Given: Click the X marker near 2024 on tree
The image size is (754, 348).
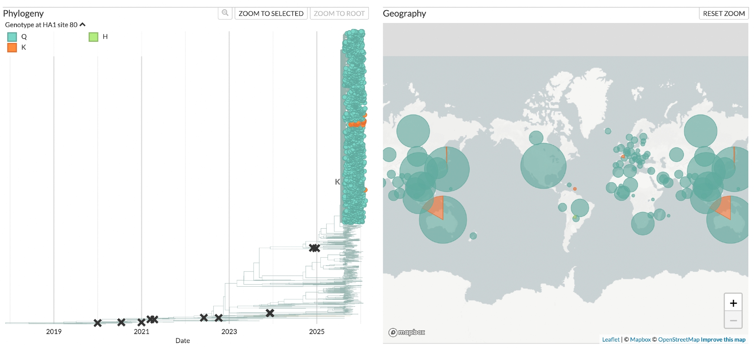Looking at the screenshot, I should coord(270,313).
